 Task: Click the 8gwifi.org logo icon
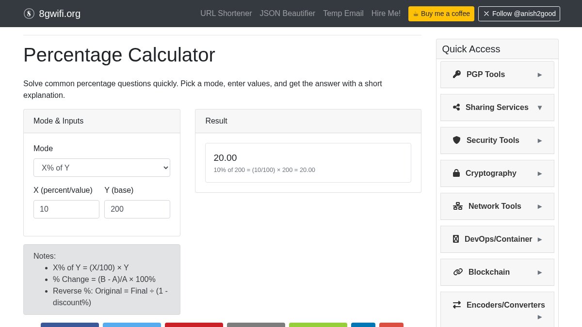(x=29, y=14)
